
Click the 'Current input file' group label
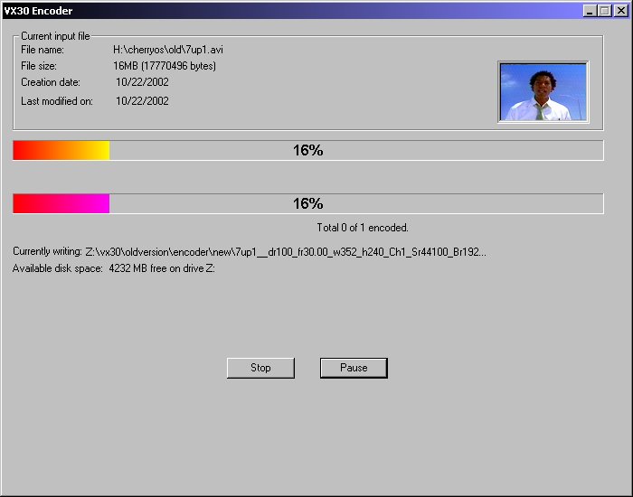tap(55, 36)
